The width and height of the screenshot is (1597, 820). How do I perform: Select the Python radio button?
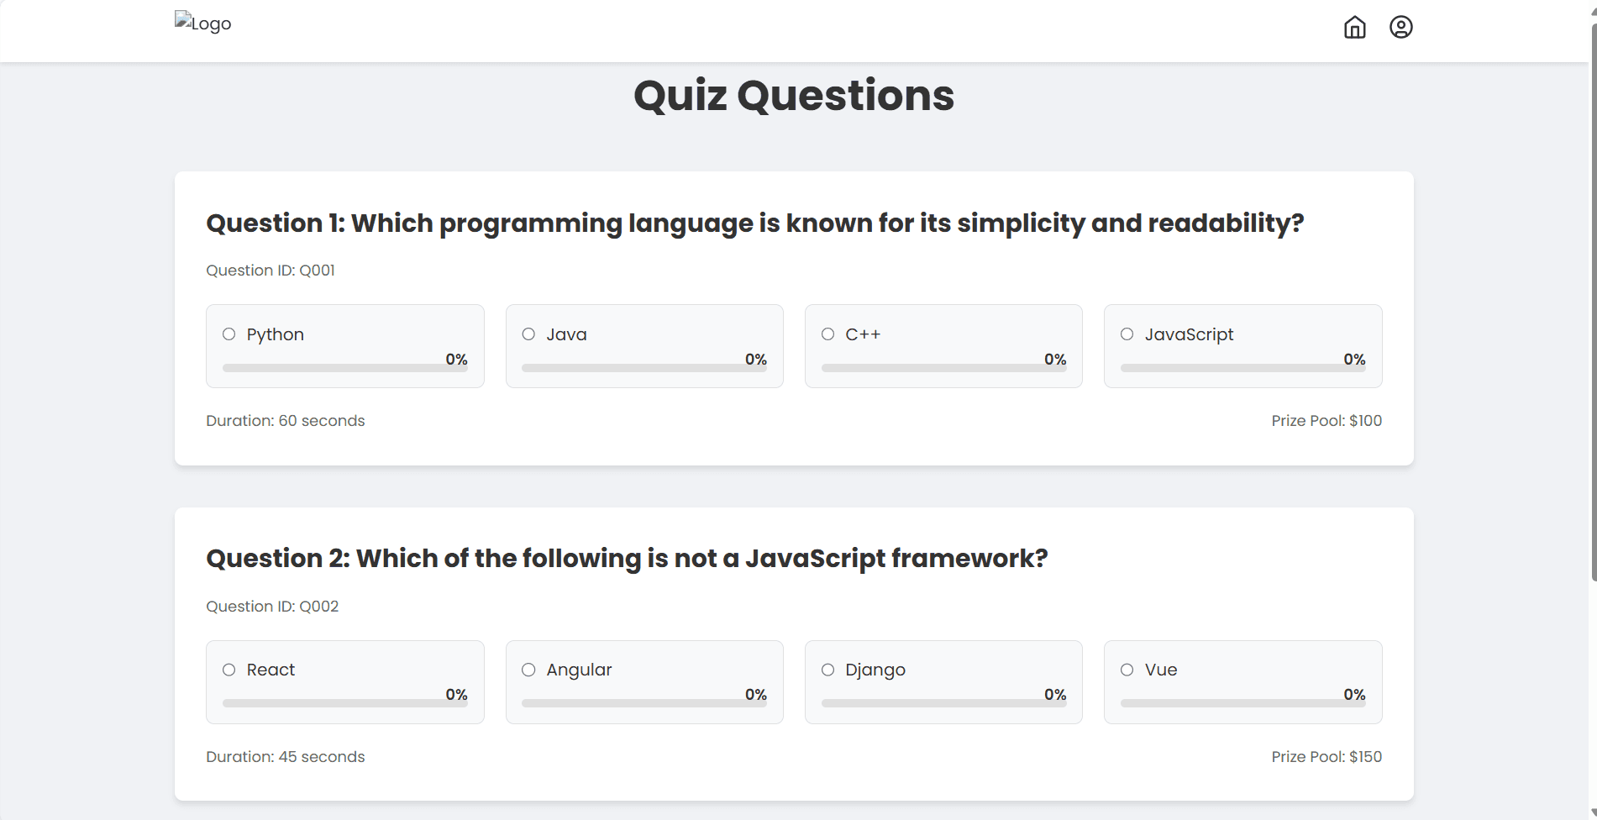tap(229, 334)
